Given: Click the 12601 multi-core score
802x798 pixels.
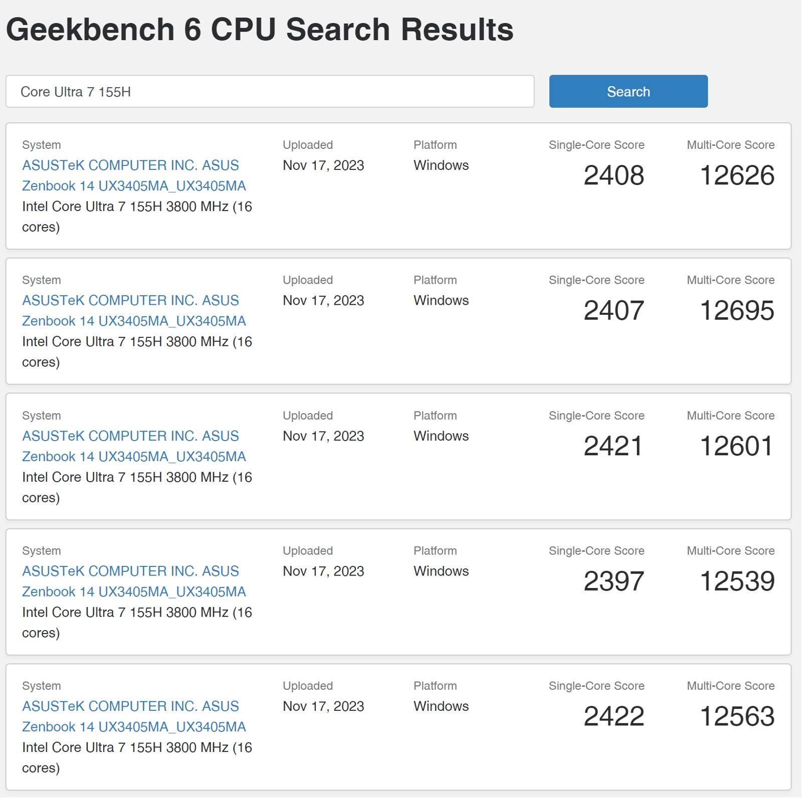Looking at the screenshot, I should tap(736, 446).
